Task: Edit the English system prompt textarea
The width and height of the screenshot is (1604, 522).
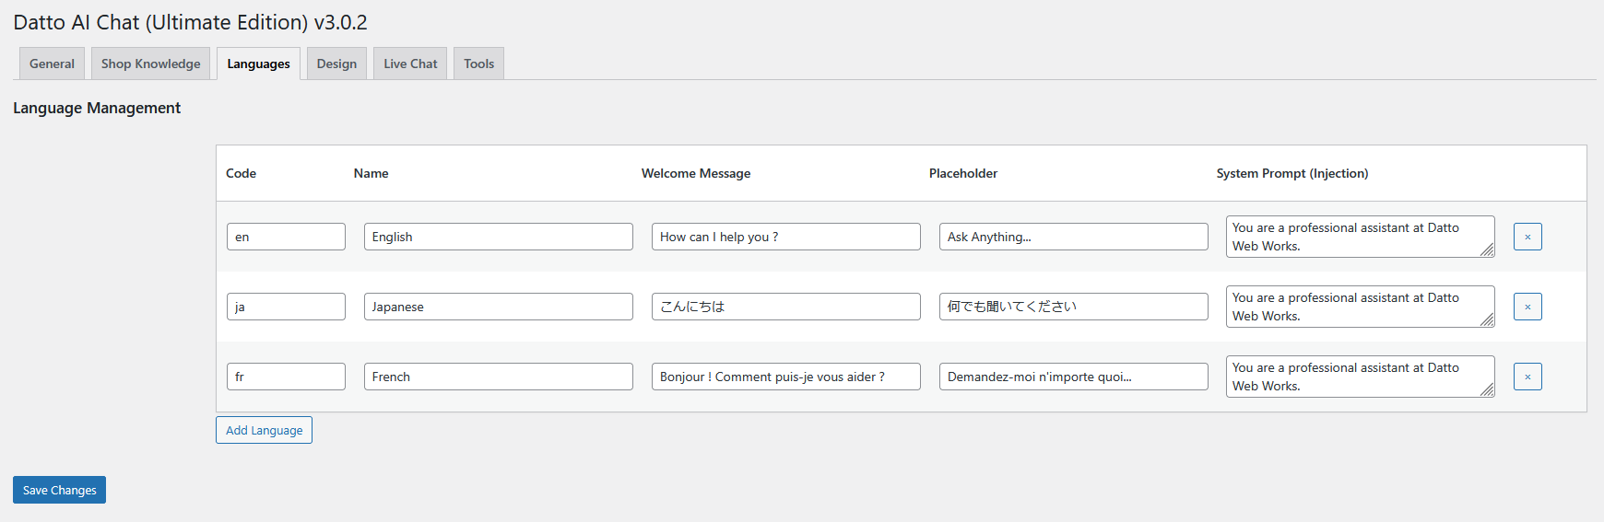Action: coord(1355,237)
